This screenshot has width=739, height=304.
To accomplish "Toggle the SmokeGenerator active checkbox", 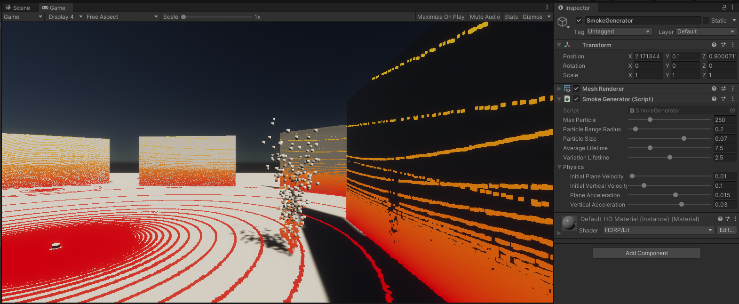I will coord(579,21).
